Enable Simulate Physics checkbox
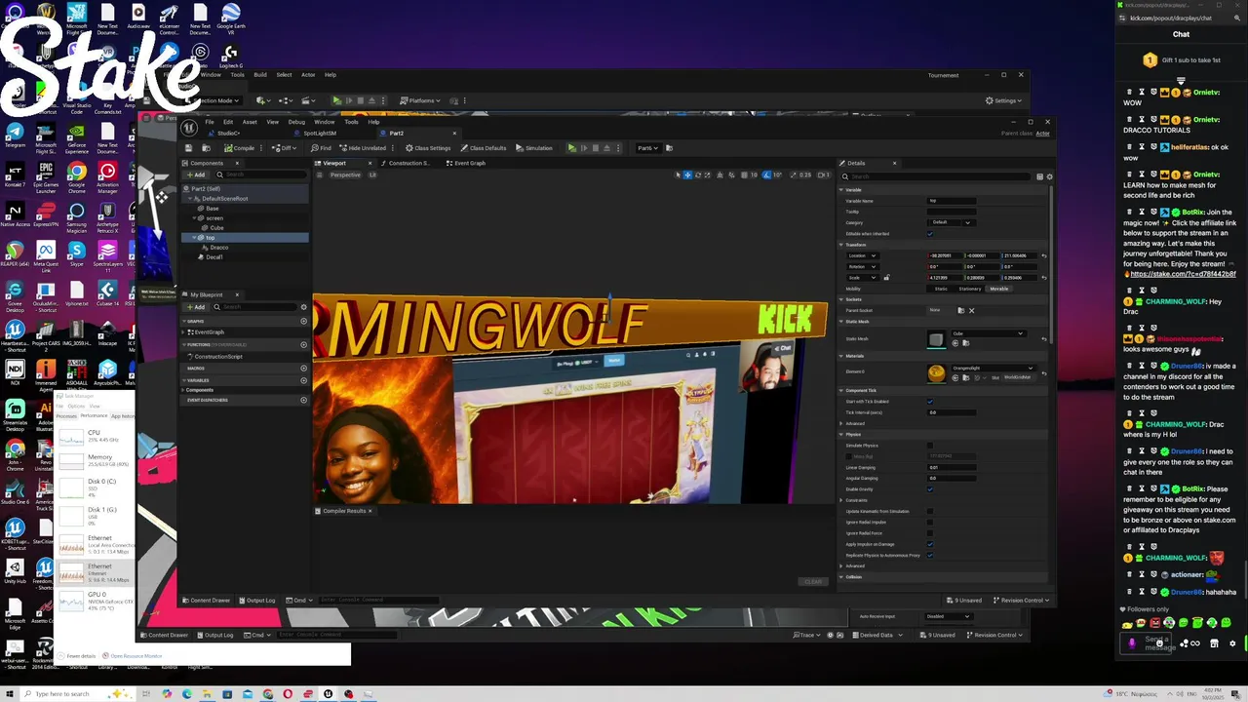The height and width of the screenshot is (702, 1248). point(930,446)
